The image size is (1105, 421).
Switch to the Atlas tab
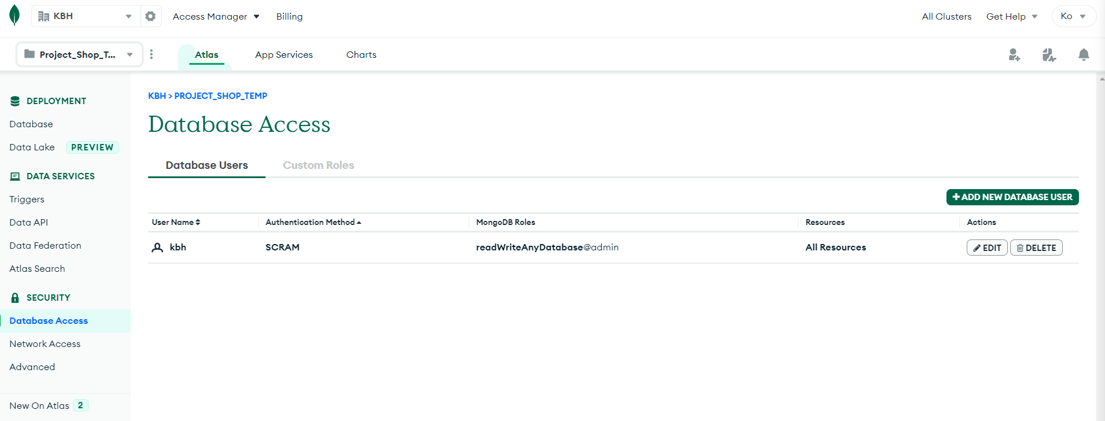pos(207,54)
